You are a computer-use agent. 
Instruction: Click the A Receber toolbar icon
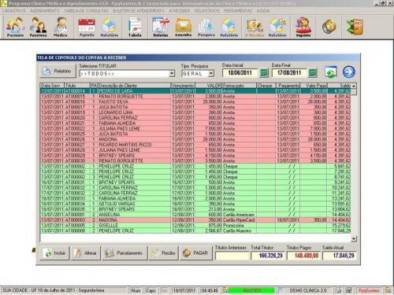coord(255,27)
